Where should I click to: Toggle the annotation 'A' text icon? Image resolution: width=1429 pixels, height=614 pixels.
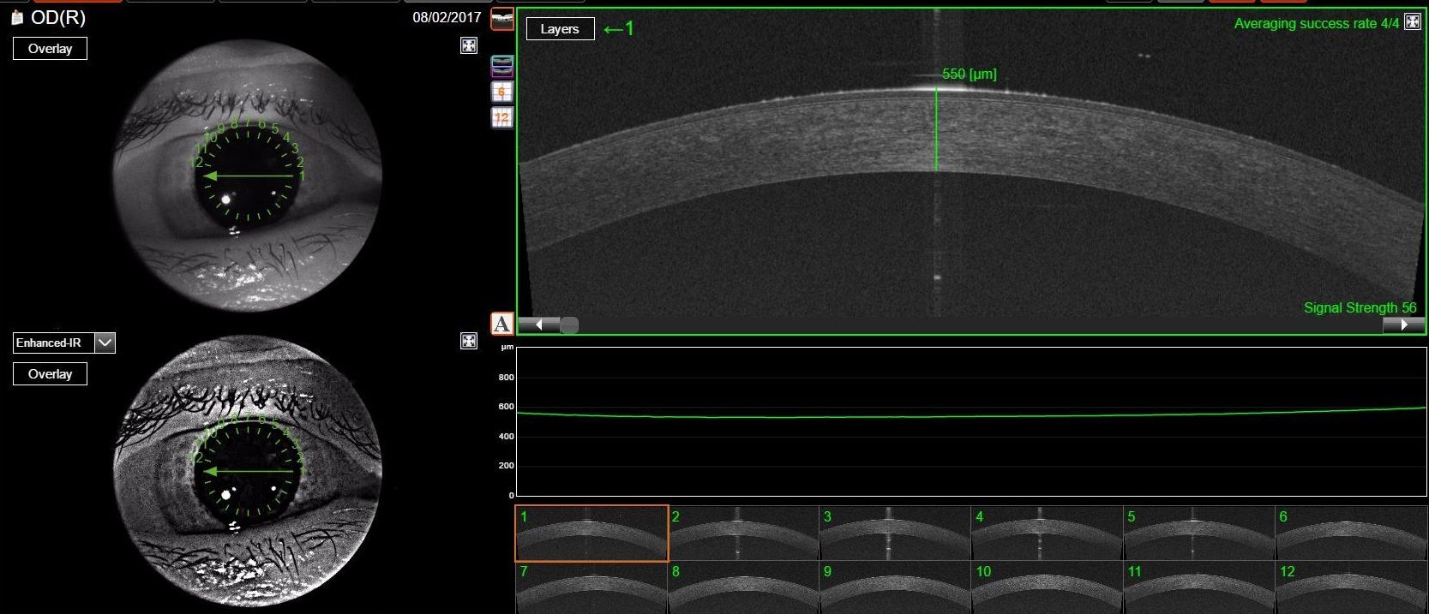501,324
